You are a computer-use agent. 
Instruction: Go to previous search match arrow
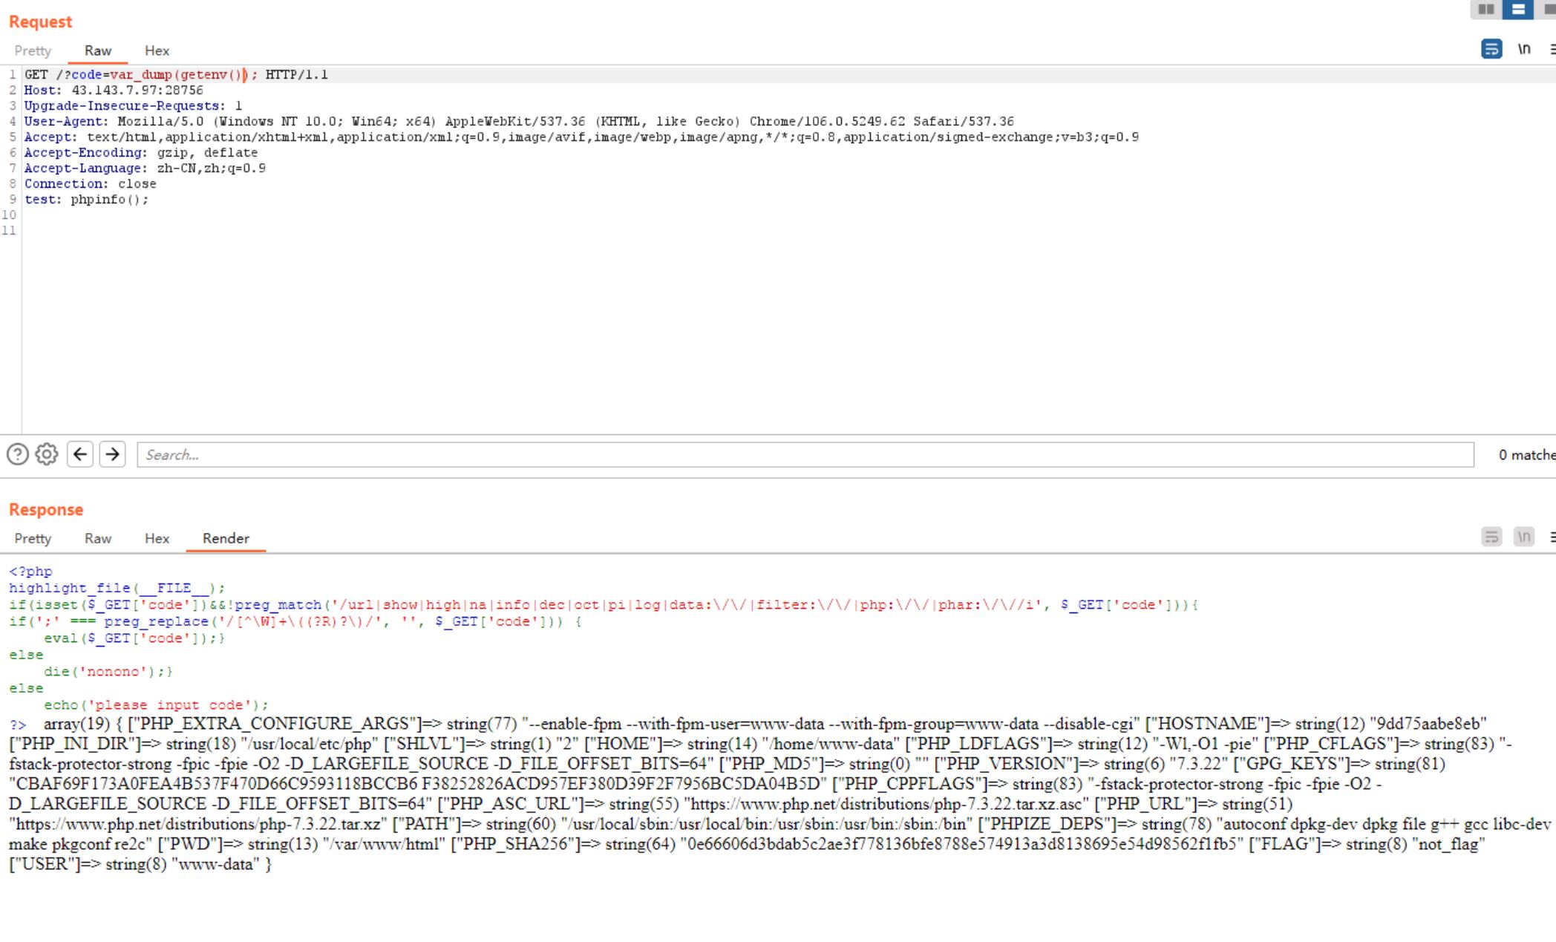[x=80, y=454]
